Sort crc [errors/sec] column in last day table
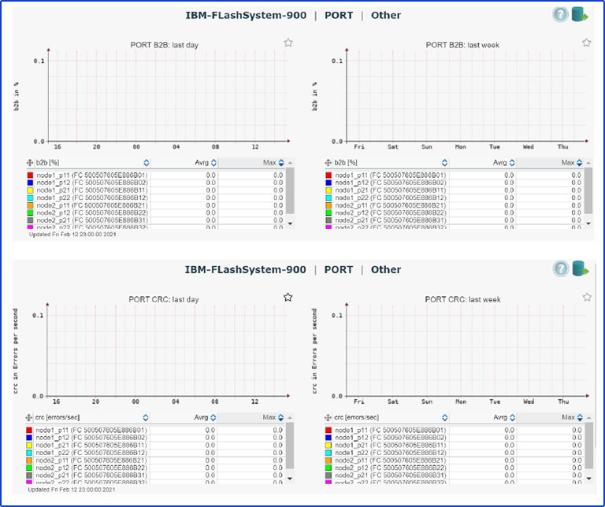The image size is (605, 507). click(146, 417)
